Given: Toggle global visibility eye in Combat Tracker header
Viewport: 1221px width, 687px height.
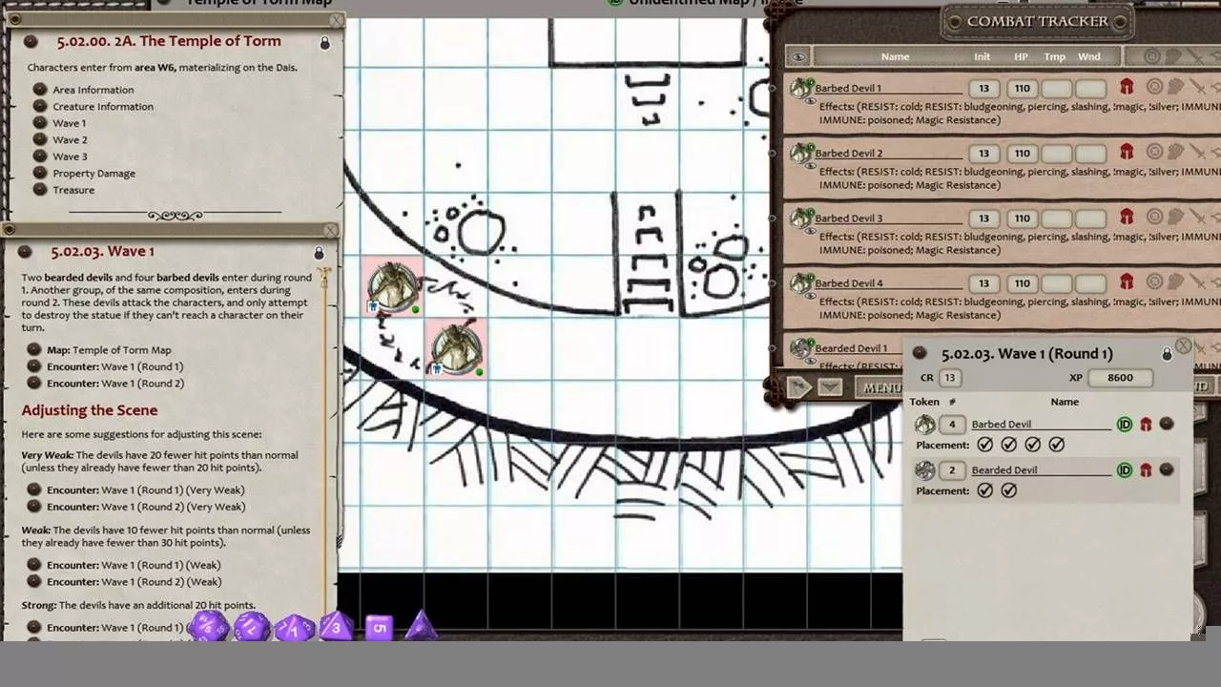Looking at the screenshot, I should pos(799,57).
